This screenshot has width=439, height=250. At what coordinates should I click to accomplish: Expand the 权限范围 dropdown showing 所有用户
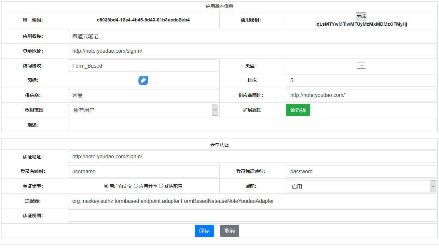(x=143, y=110)
